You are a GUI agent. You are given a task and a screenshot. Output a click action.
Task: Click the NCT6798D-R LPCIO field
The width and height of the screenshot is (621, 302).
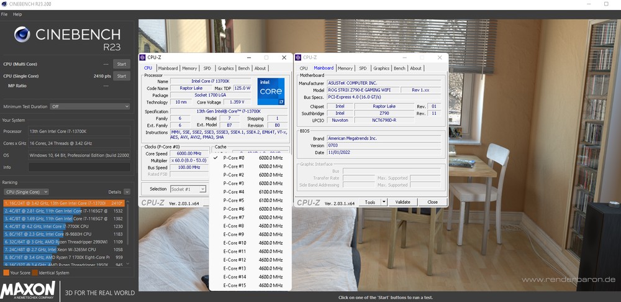(384, 120)
